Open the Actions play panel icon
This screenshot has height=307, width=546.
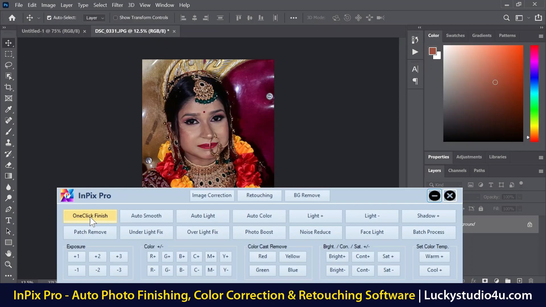pyautogui.click(x=415, y=52)
